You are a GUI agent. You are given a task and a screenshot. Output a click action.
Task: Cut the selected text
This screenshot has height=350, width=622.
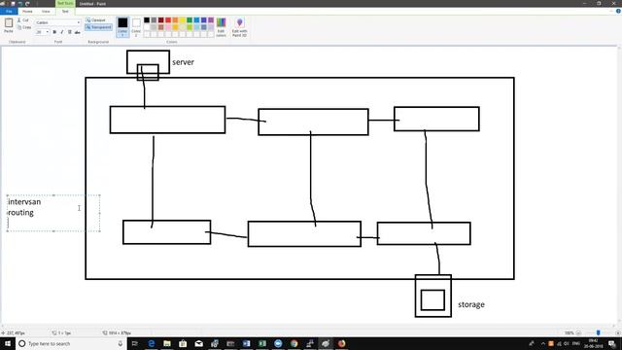coord(22,19)
